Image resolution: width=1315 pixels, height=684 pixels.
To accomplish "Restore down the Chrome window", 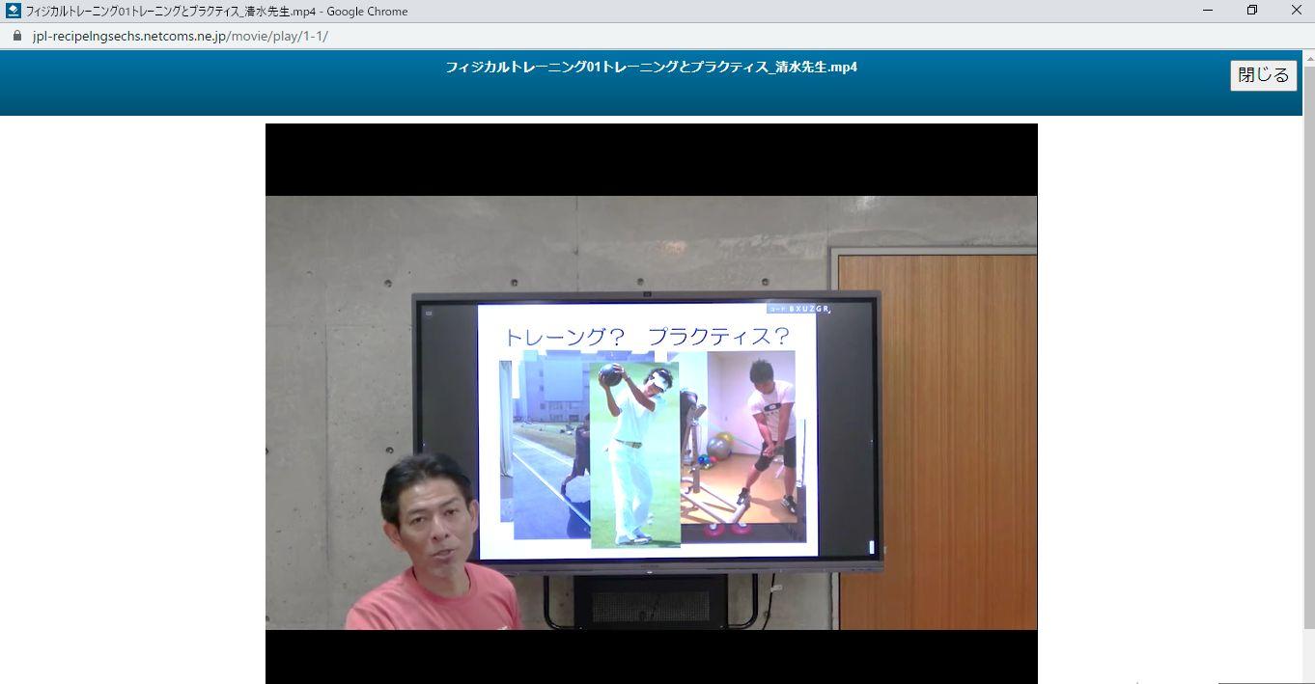I will [x=1252, y=11].
